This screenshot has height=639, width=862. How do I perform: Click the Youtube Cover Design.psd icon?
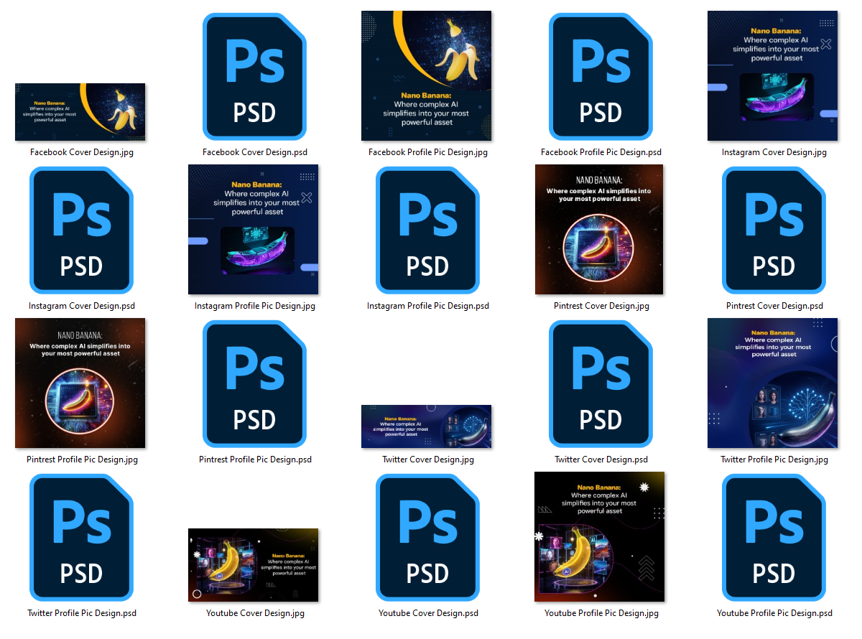pos(427,537)
